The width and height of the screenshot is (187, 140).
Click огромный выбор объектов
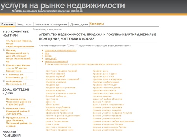click(107, 99)
